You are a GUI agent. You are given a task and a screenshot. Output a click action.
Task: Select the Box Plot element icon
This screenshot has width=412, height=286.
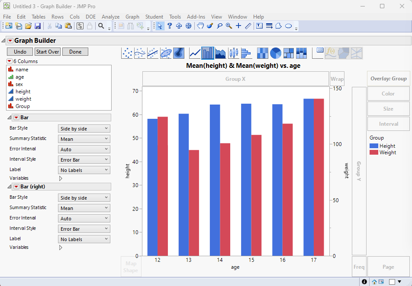[x=234, y=53]
